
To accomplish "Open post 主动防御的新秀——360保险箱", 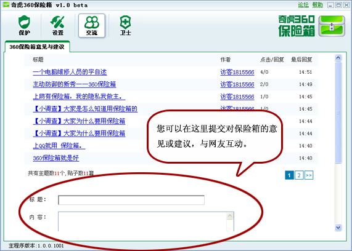I will pos(75,84).
